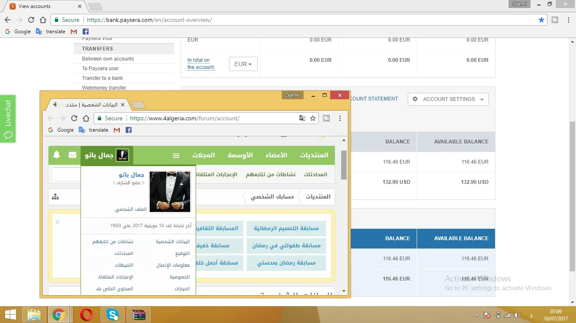Click the hamburger menu icon in forum navbar
The image size is (576, 323).
tap(176, 156)
